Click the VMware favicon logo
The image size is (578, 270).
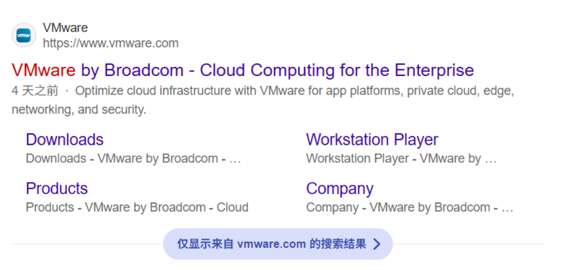click(x=23, y=35)
